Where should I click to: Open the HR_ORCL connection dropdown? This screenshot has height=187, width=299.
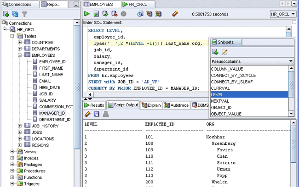point(283,14)
